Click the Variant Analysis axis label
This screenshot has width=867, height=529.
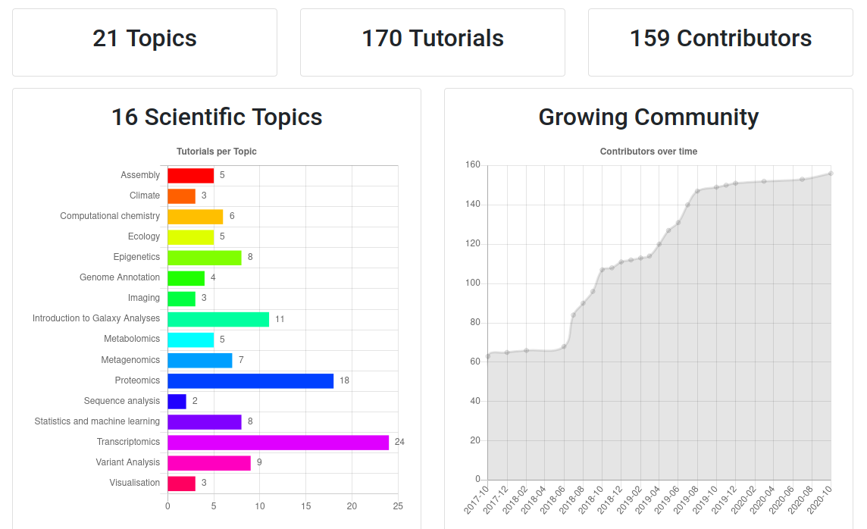coord(127,462)
